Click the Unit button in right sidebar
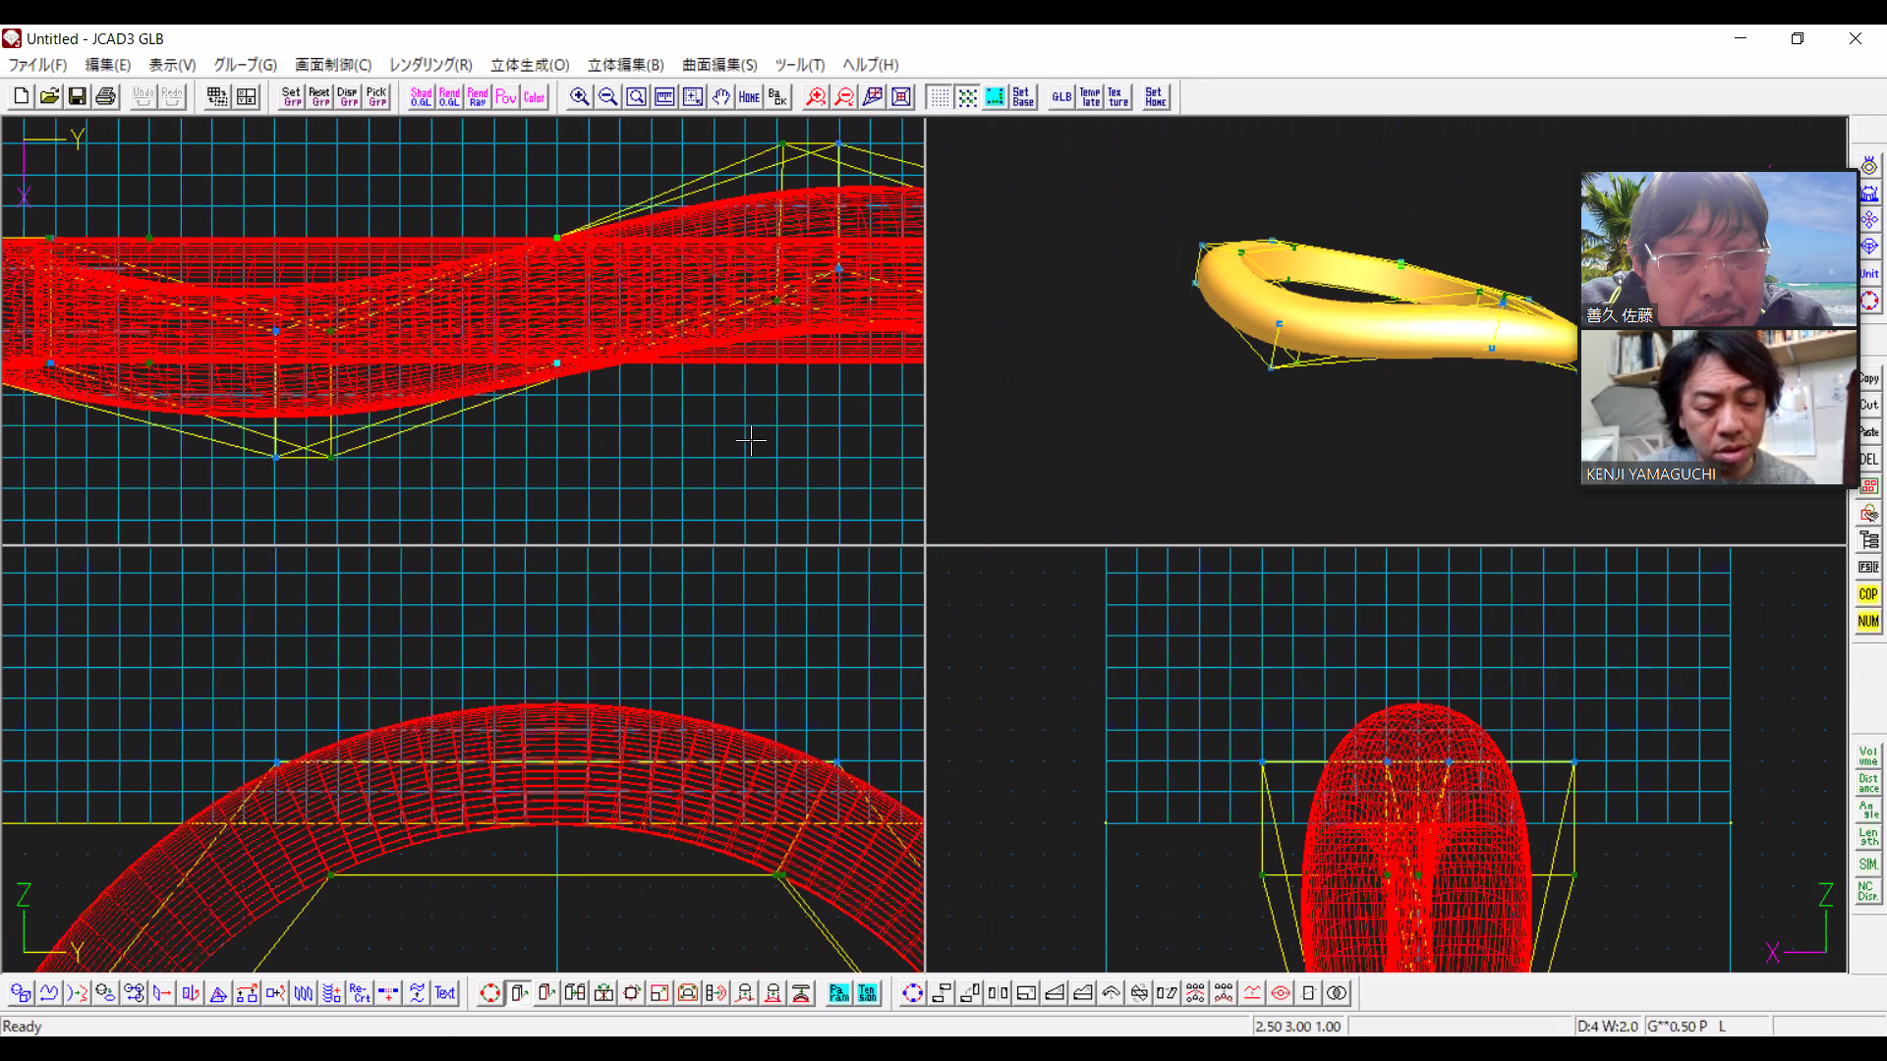This screenshot has width=1887, height=1061. click(1868, 273)
